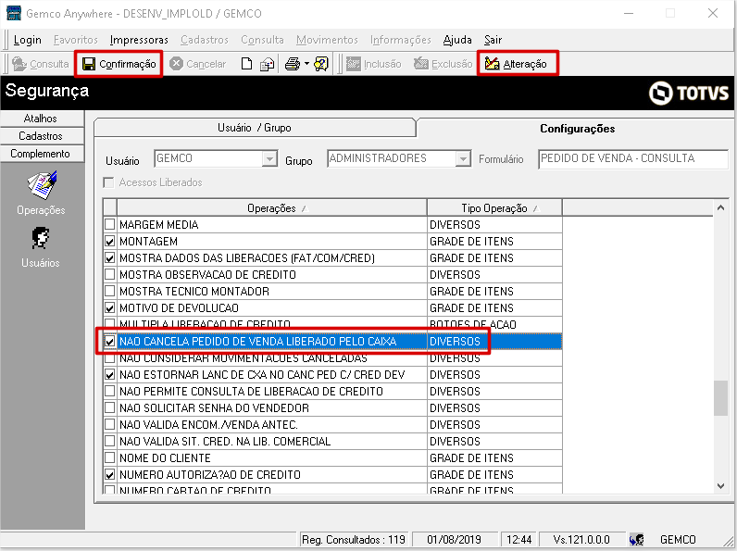Click the Movimentos menu

click(327, 40)
